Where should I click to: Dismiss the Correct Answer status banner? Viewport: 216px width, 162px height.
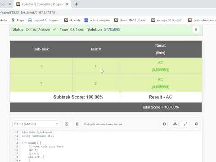pyautogui.click(x=196, y=30)
